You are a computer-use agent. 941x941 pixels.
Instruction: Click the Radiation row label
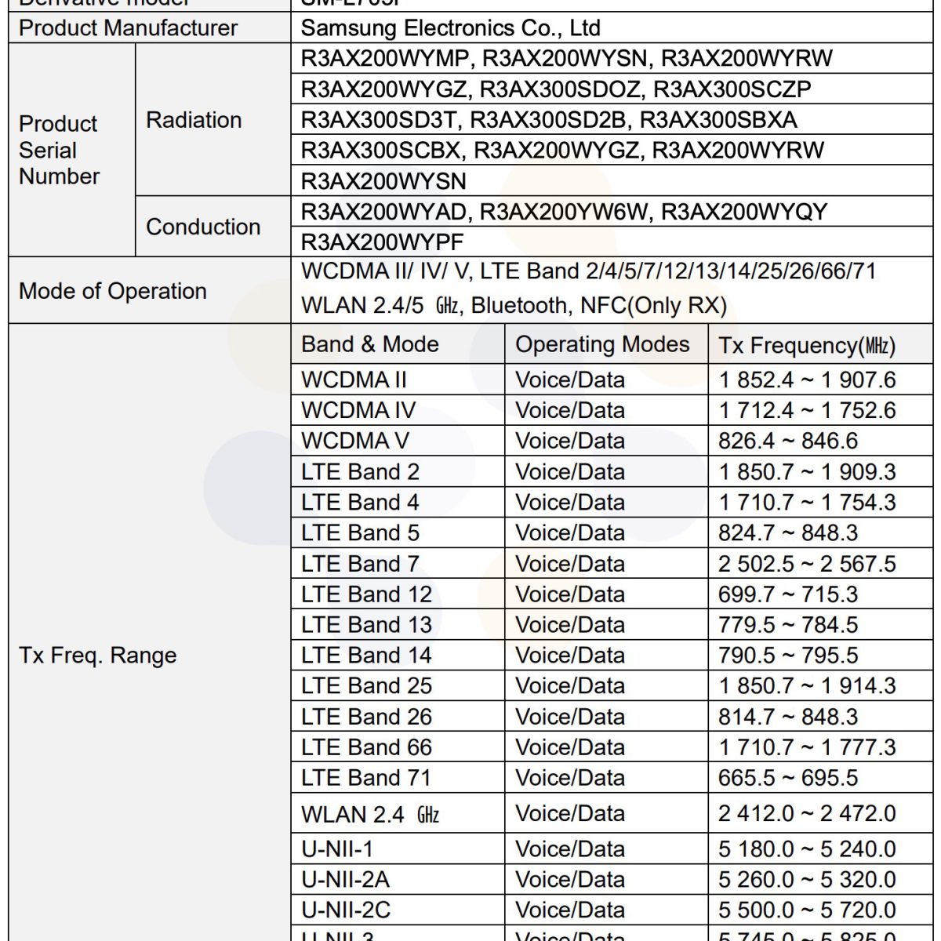coord(194,120)
